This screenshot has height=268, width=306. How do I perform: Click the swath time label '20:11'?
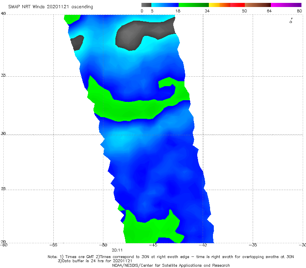117,250
